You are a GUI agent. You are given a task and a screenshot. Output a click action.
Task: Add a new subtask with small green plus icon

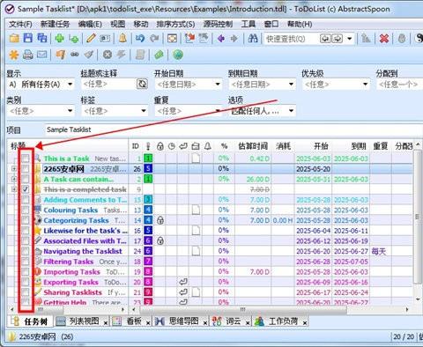click(74, 39)
